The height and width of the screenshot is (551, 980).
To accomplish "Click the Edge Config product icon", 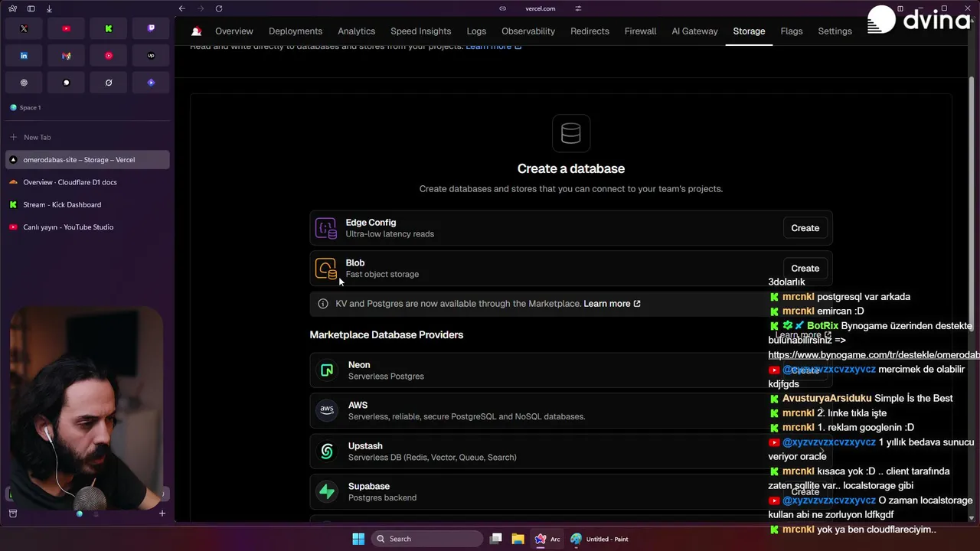I will [326, 228].
